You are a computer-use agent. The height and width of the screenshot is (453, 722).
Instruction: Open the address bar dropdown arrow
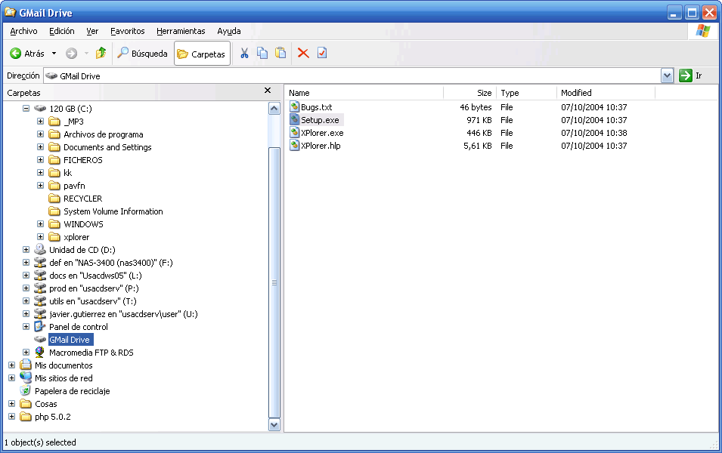pyautogui.click(x=667, y=76)
